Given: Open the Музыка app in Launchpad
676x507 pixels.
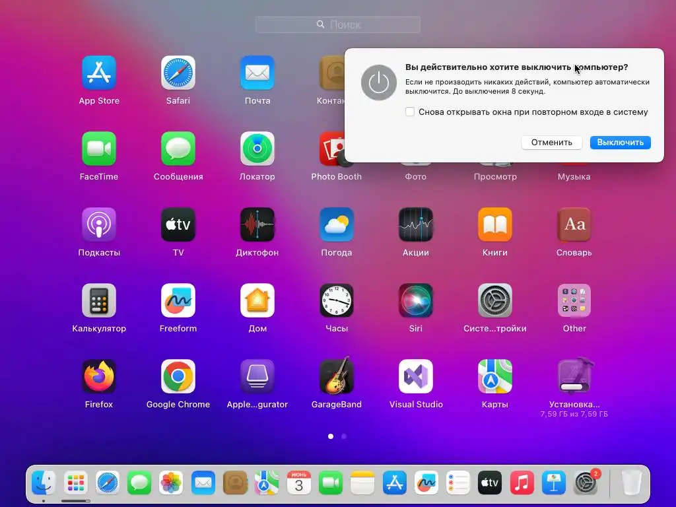Looking at the screenshot, I should [x=574, y=176].
